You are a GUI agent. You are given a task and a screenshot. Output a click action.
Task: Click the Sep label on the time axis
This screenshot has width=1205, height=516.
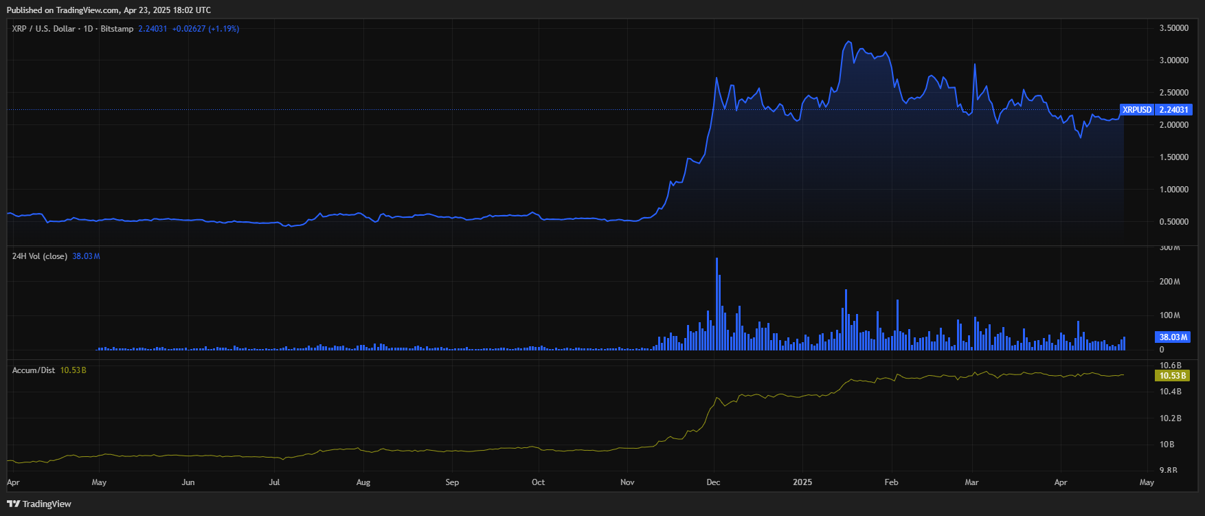click(x=452, y=482)
